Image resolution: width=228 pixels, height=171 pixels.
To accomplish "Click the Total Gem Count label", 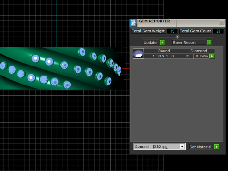I will (196, 31).
